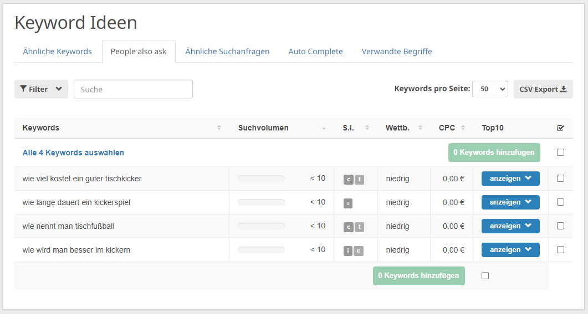Click sort arrows in Wettb. column header
Viewport: 588px width, 314px height.
420,128
